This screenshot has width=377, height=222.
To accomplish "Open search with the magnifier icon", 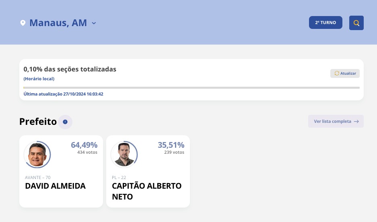I will tap(356, 23).
